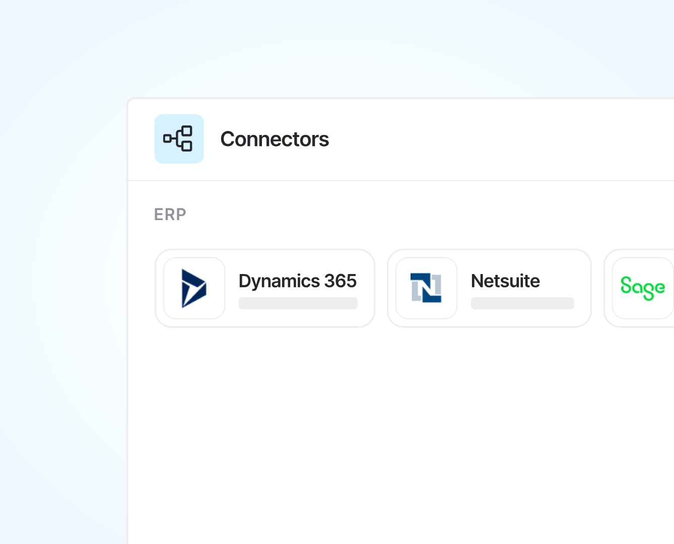
Task: Click the green Sage logo
Action: pyautogui.click(x=642, y=288)
